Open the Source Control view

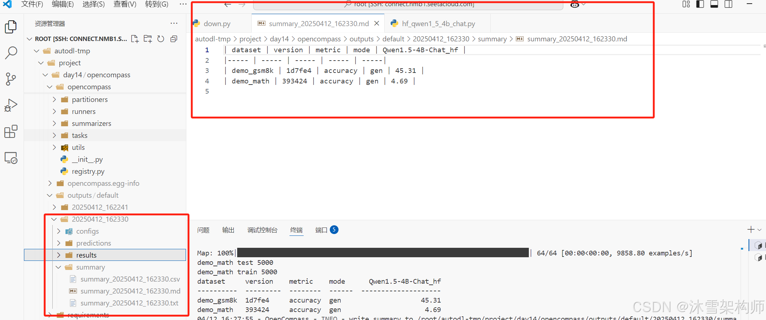[11, 79]
